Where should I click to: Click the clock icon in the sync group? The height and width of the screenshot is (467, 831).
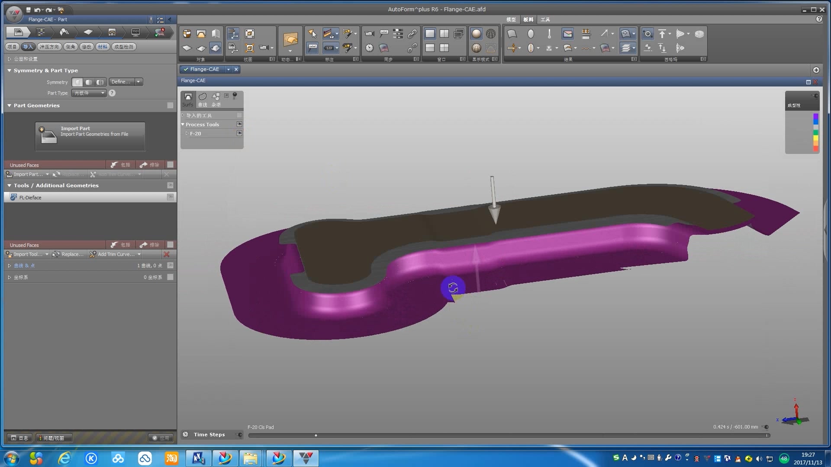pos(369,48)
